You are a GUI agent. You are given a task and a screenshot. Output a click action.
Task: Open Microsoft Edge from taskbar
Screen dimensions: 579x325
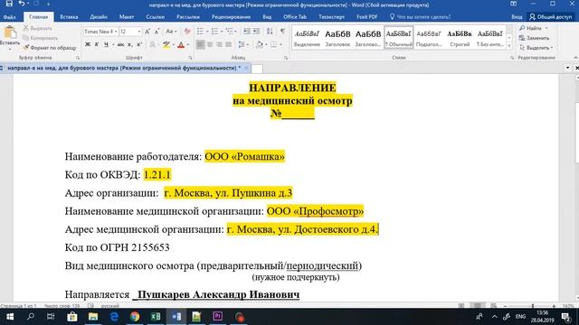pos(114,317)
